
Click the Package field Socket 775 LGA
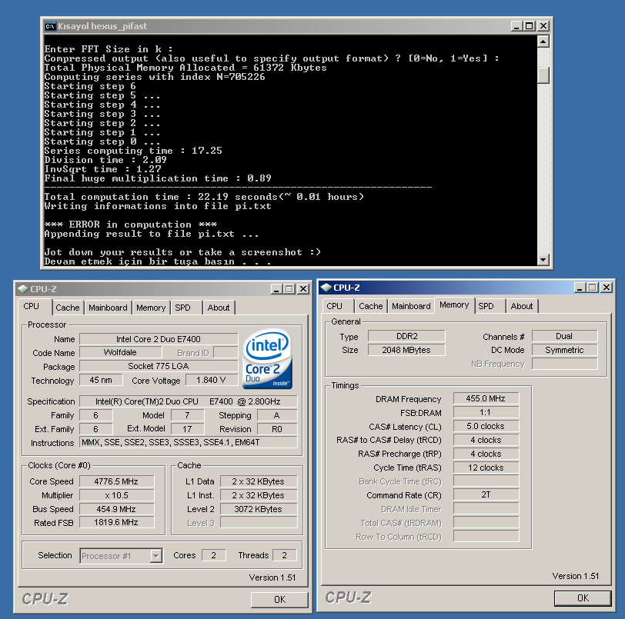(x=159, y=366)
